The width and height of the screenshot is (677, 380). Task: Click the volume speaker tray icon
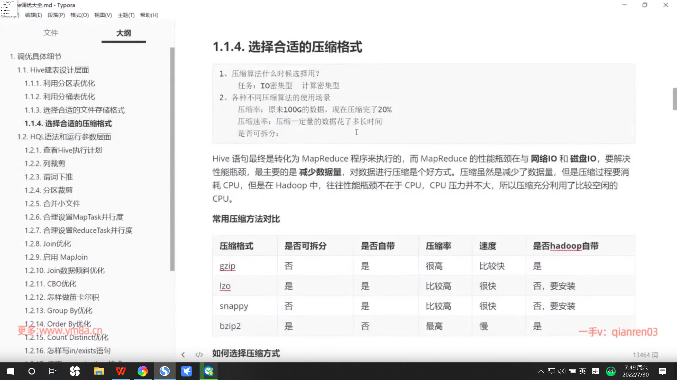(x=562, y=371)
